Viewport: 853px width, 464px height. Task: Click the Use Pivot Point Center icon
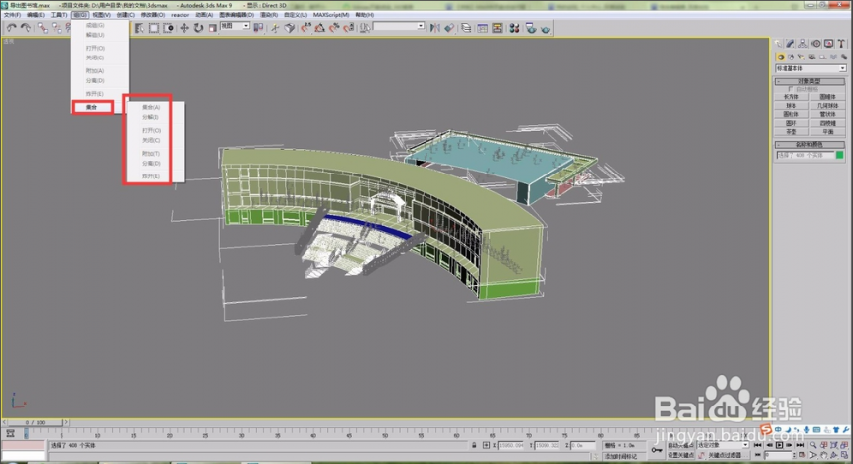tap(258, 27)
